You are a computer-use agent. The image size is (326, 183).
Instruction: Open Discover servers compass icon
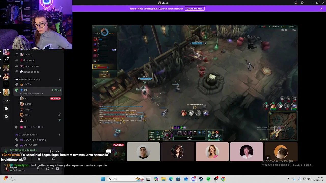pos(6,117)
